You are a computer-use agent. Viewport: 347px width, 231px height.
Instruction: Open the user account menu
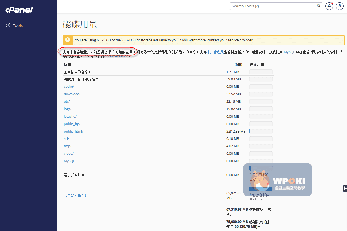coord(340,6)
